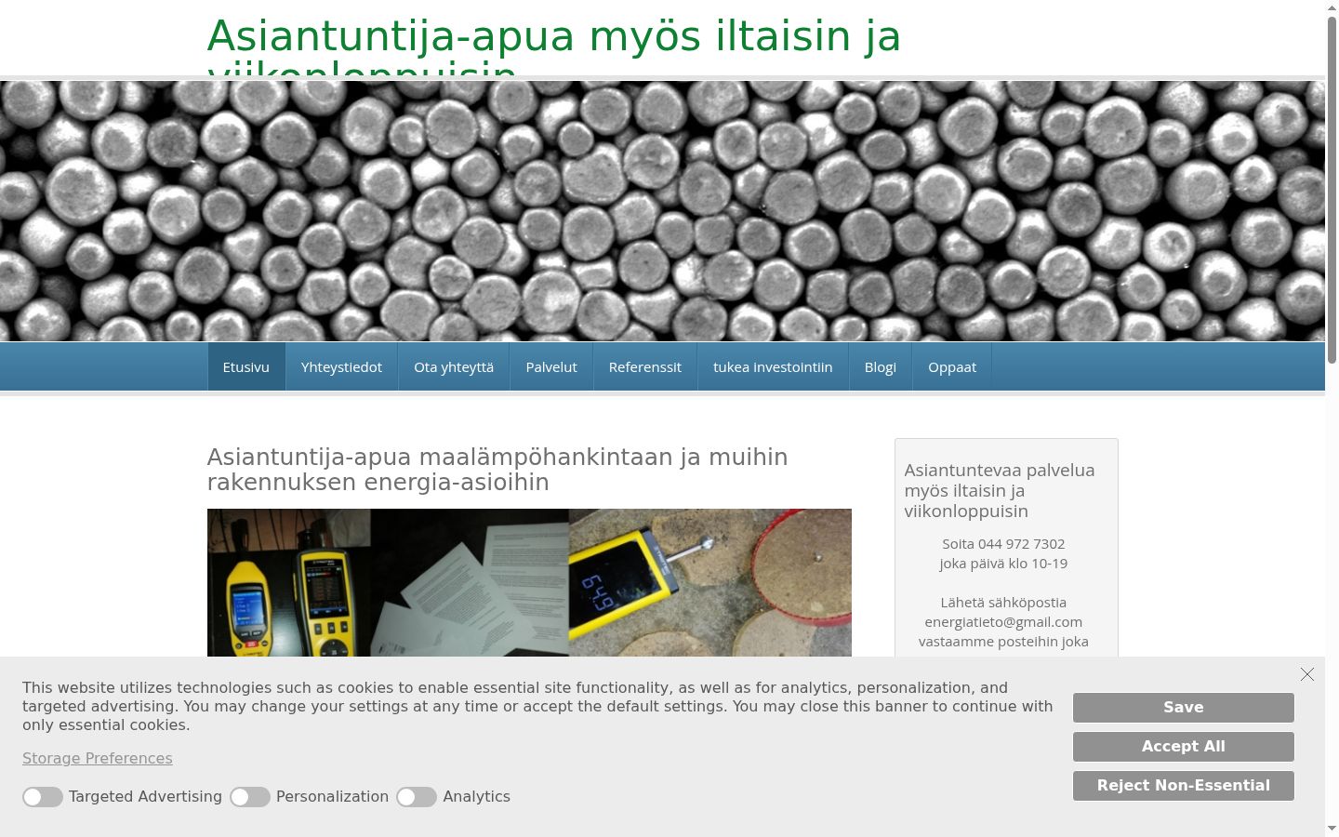Click the green site title heading

554,45
